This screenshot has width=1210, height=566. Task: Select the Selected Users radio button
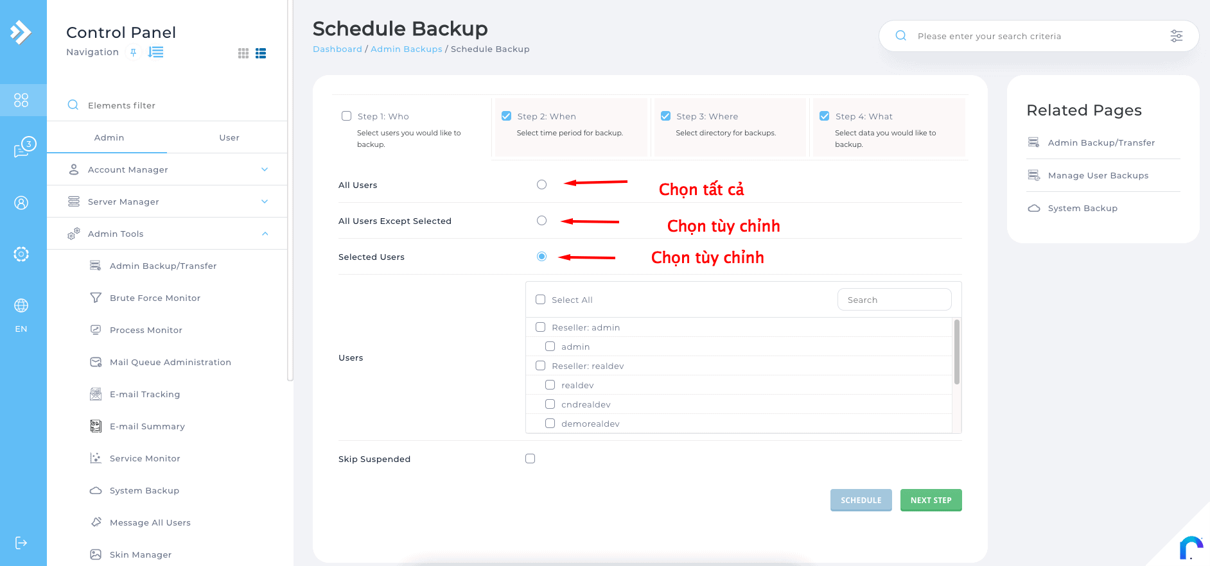point(542,257)
